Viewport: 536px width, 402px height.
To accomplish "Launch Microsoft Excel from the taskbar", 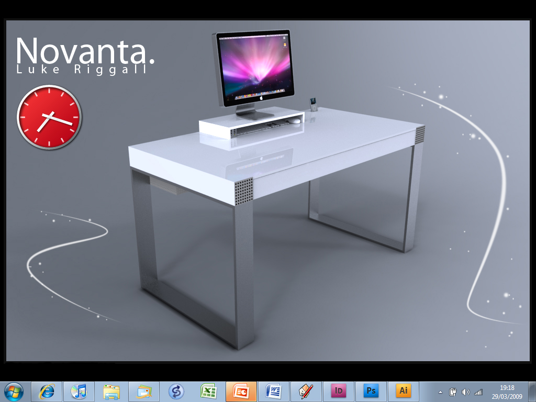I will (208, 392).
